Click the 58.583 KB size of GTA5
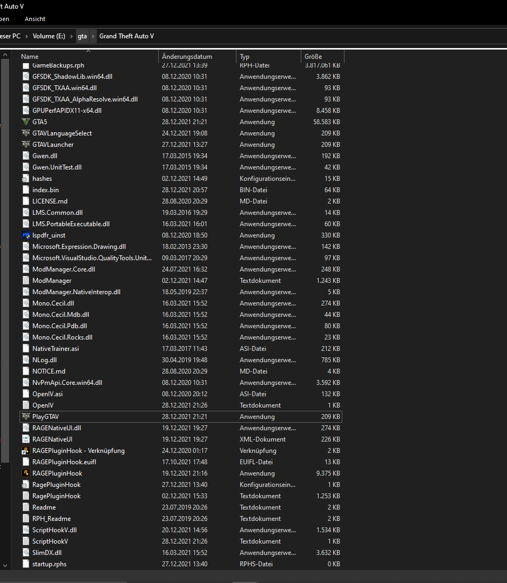 [327, 122]
